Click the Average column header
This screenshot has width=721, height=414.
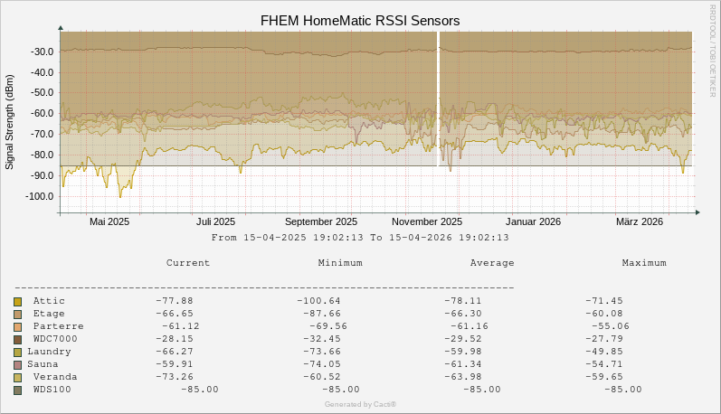click(492, 263)
